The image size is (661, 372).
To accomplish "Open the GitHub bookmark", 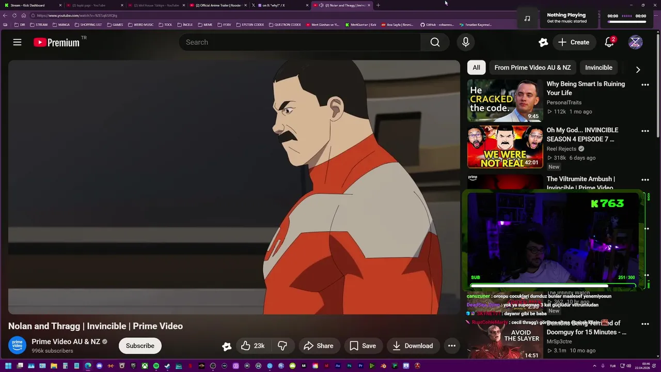I will click(x=437, y=25).
